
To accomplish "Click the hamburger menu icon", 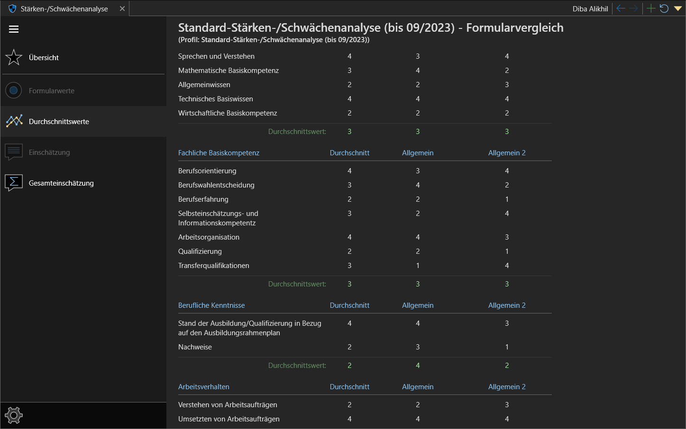I will 14,29.
